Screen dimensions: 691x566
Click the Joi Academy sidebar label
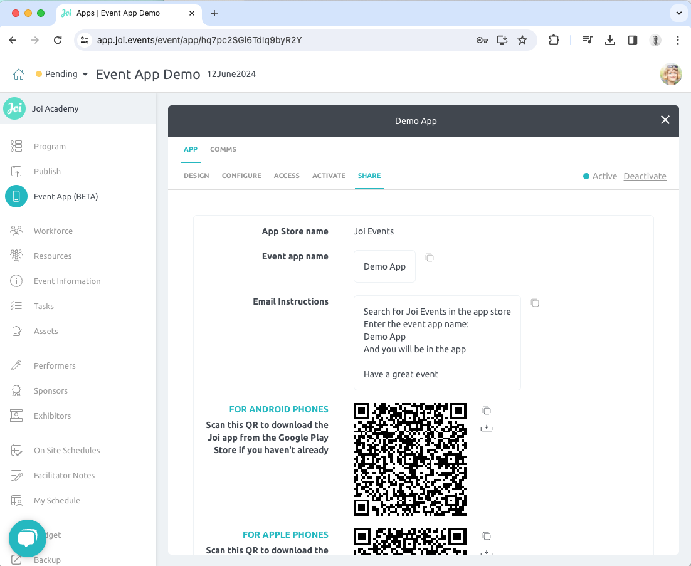tap(55, 109)
